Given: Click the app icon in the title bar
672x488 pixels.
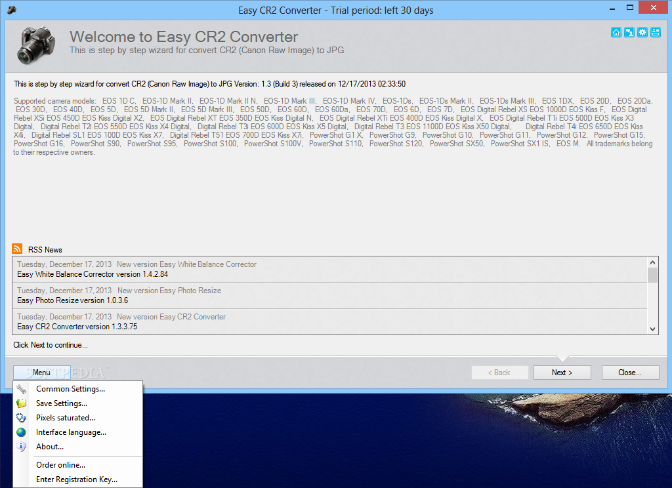Looking at the screenshot, I should coord(12,9).
